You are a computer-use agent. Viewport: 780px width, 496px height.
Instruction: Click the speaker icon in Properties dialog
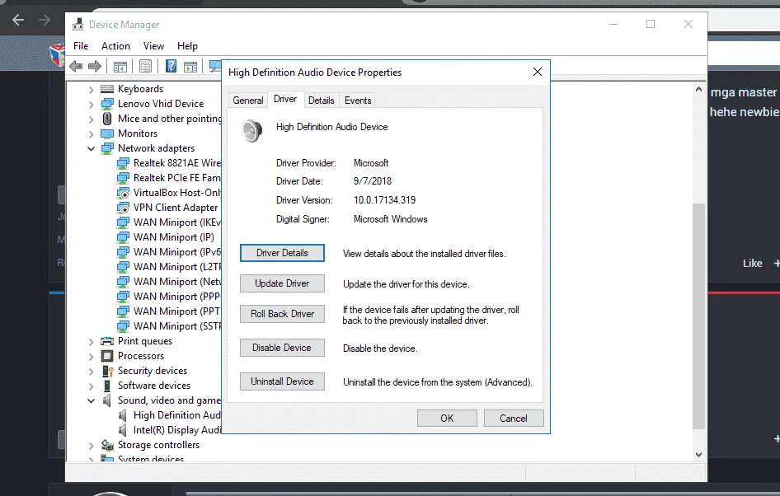[251, 131]
